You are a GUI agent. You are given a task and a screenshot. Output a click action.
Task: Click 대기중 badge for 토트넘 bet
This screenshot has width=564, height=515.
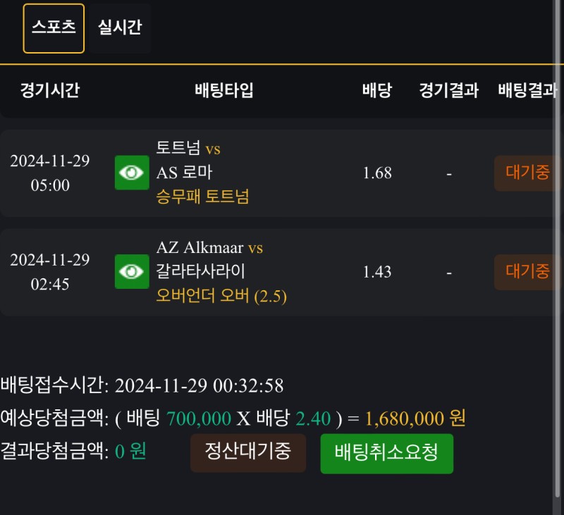527,173
